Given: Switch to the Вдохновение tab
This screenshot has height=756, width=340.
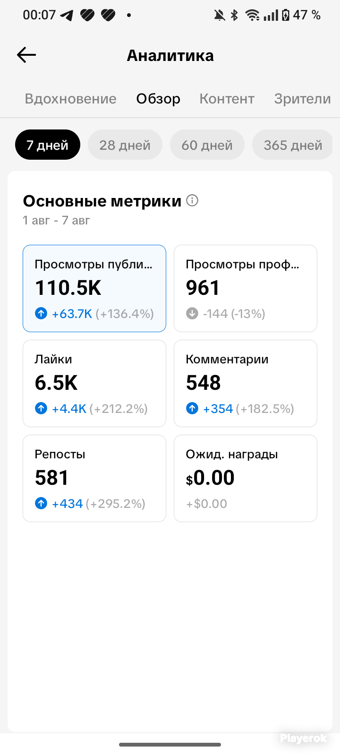Looking at the screenshot, I should [71, 99].
